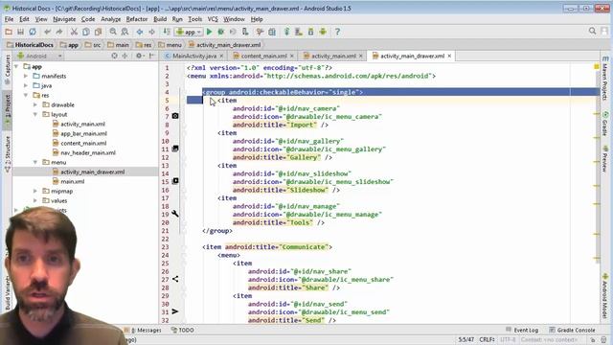Click the Redo arrow icon
The height and width of the screenshot is (345, 613).
pyautogui.click(x=59, y=32)
